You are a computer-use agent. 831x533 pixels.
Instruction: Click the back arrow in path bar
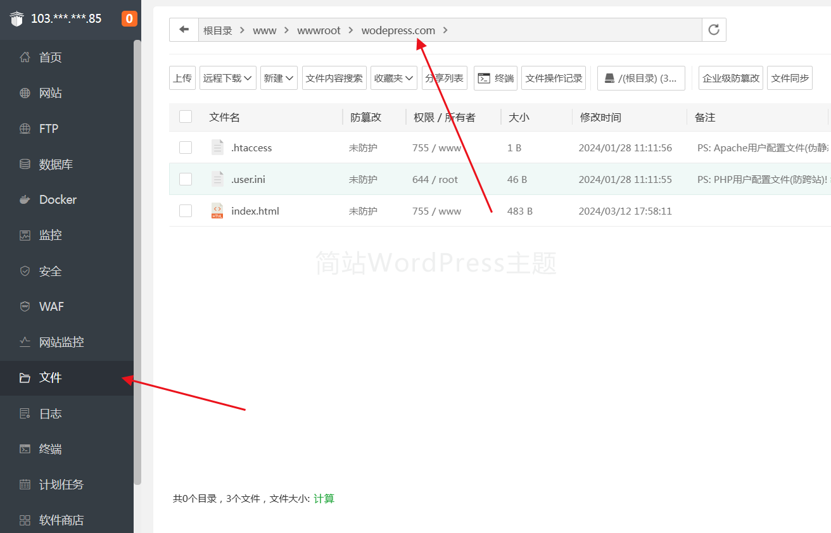pyautogui.click(x=184, y=30)
